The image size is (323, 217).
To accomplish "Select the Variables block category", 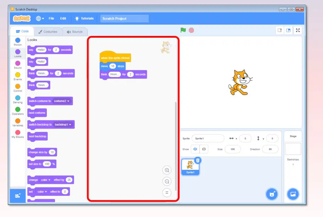I will pos(18,122).
